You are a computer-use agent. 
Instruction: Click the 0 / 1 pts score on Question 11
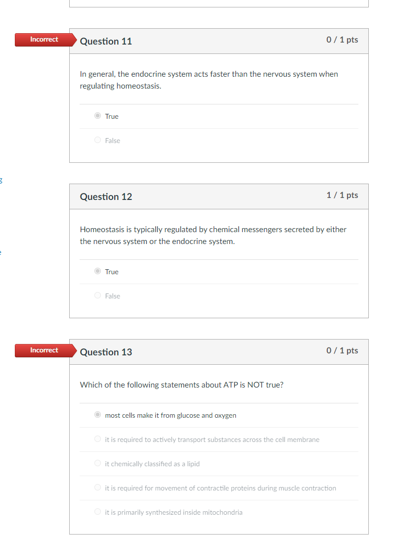pyautogui.click(x=342, y=40)
